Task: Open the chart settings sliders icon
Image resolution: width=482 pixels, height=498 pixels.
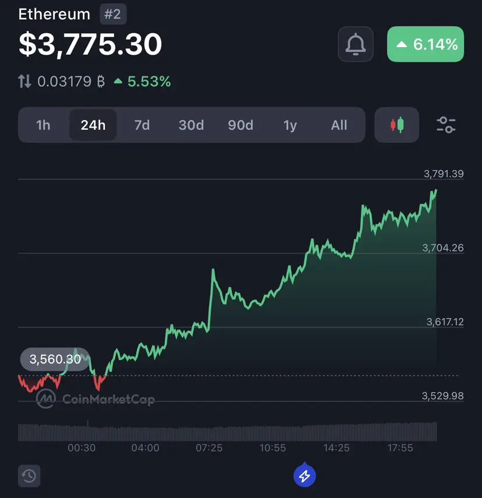Action: (446, 125)
